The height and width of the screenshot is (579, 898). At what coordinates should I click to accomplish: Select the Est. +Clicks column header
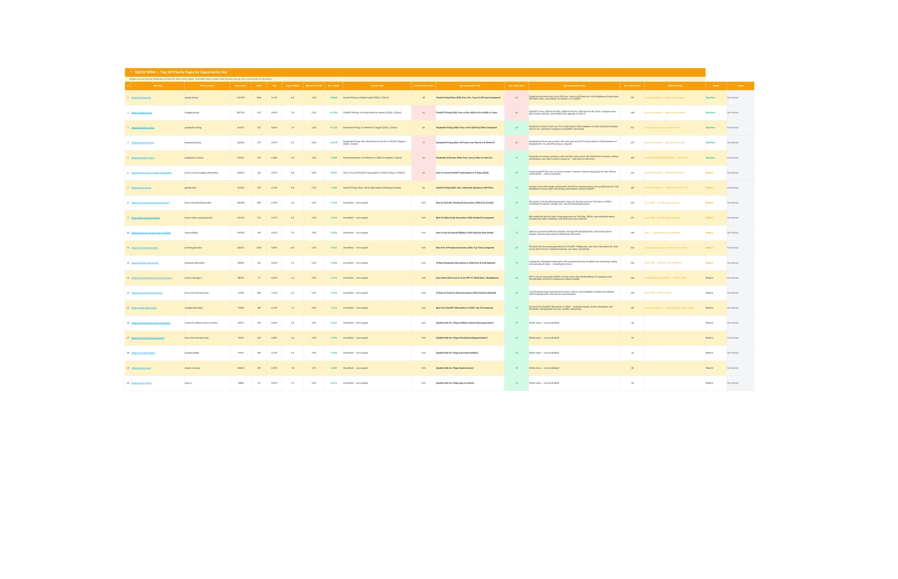(333, 86)
